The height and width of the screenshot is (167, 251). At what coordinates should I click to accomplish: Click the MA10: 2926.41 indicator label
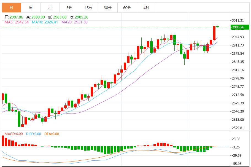click(x=45, y=22)
